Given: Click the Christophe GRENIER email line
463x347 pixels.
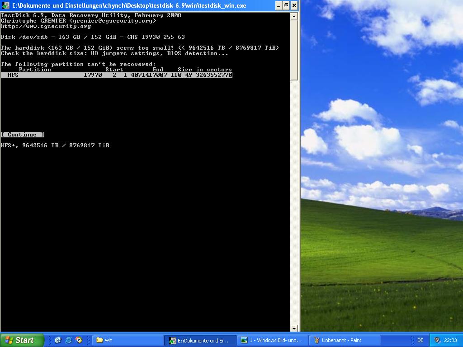Looking at the screenshot, I should pyautogui.click(x=78, y=21).
